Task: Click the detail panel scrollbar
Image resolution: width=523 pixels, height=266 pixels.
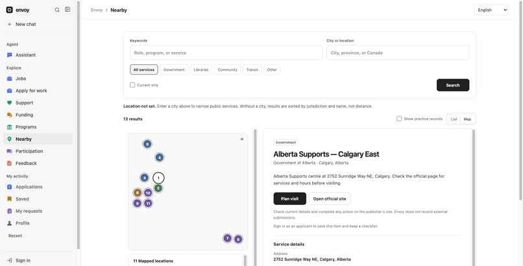Action: (x=473, y=197)
